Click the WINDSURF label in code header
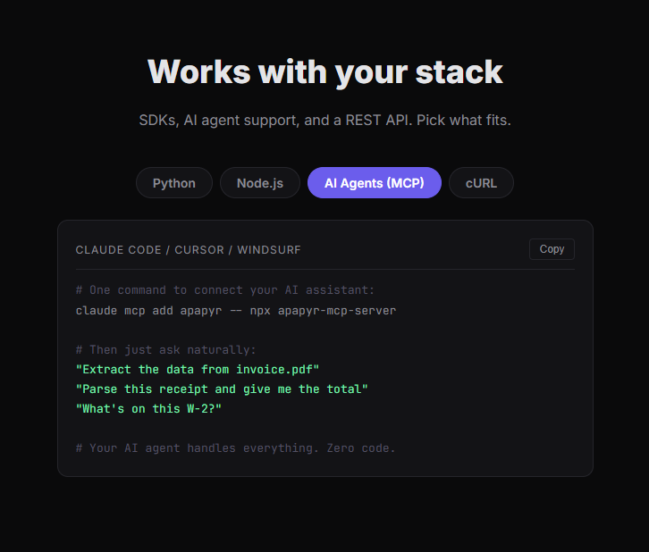 [x=269, y=250]
